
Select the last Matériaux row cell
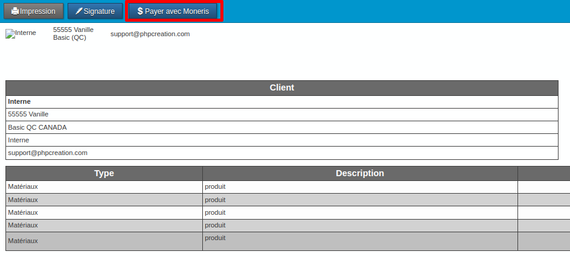(23, 241)
